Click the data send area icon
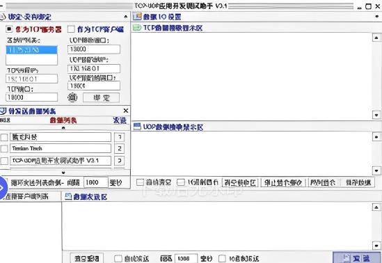 point(68,196)
